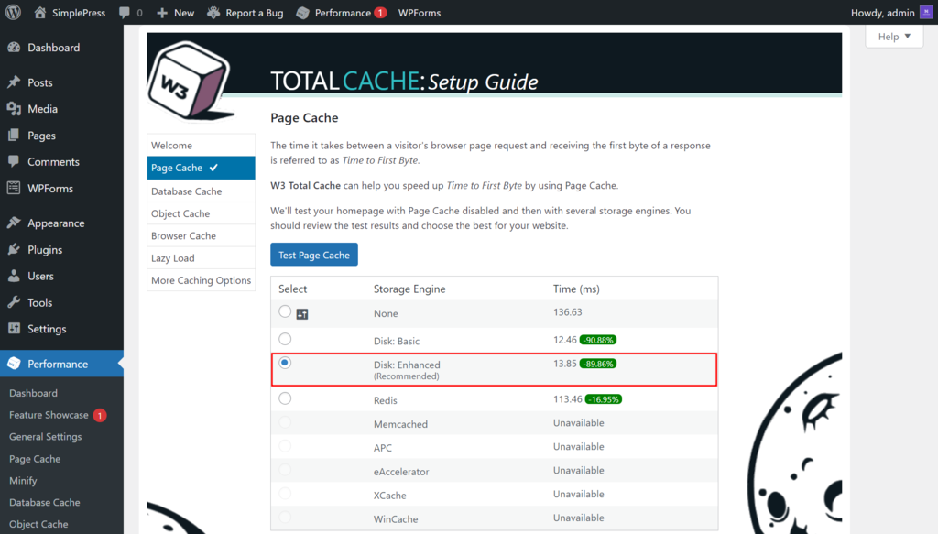Expand the Help dropdown
The width and height of the screenshot is (938, 534).
pos(893,36)
